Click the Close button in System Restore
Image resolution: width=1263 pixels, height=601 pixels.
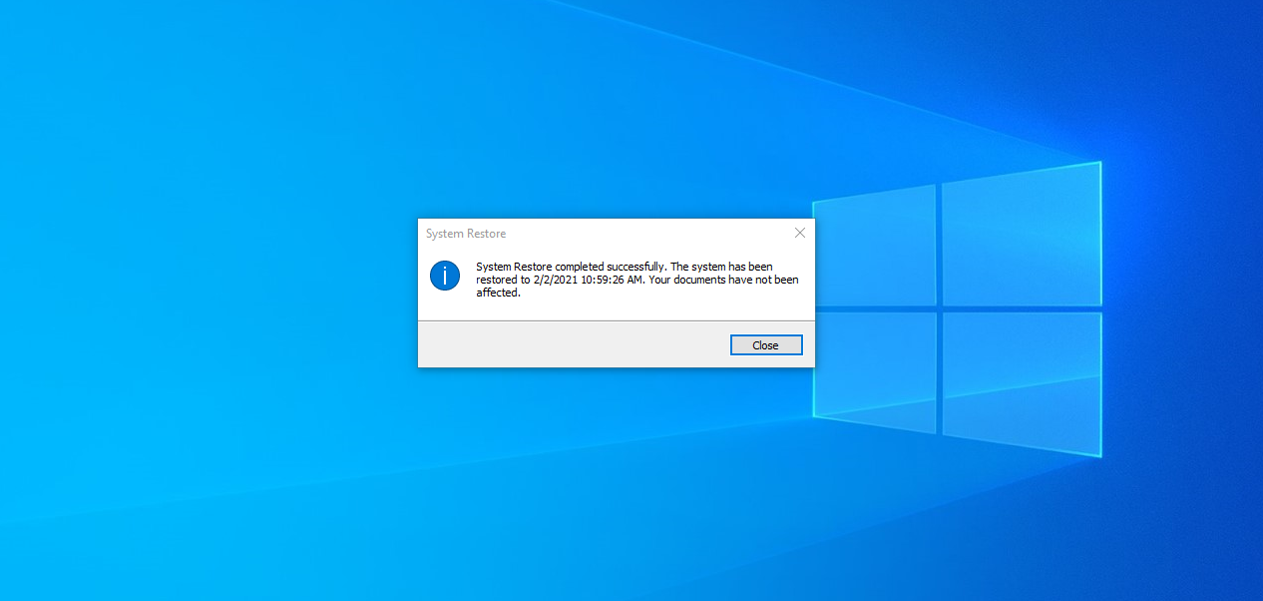pos(765,345)
